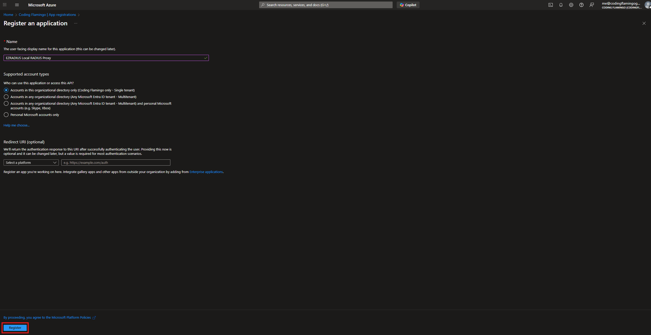Screen dimensions: 651x335
Task: Open the account profile avatar
Action: [x=648, y=5]
